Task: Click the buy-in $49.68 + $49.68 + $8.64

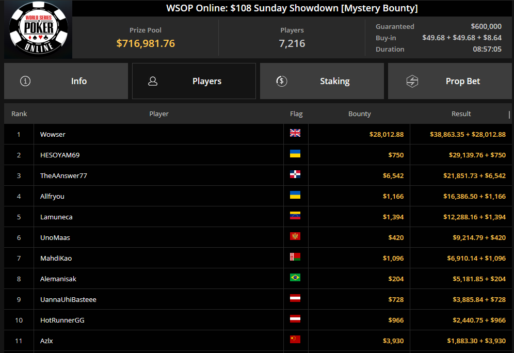Action: coord(462,38)
